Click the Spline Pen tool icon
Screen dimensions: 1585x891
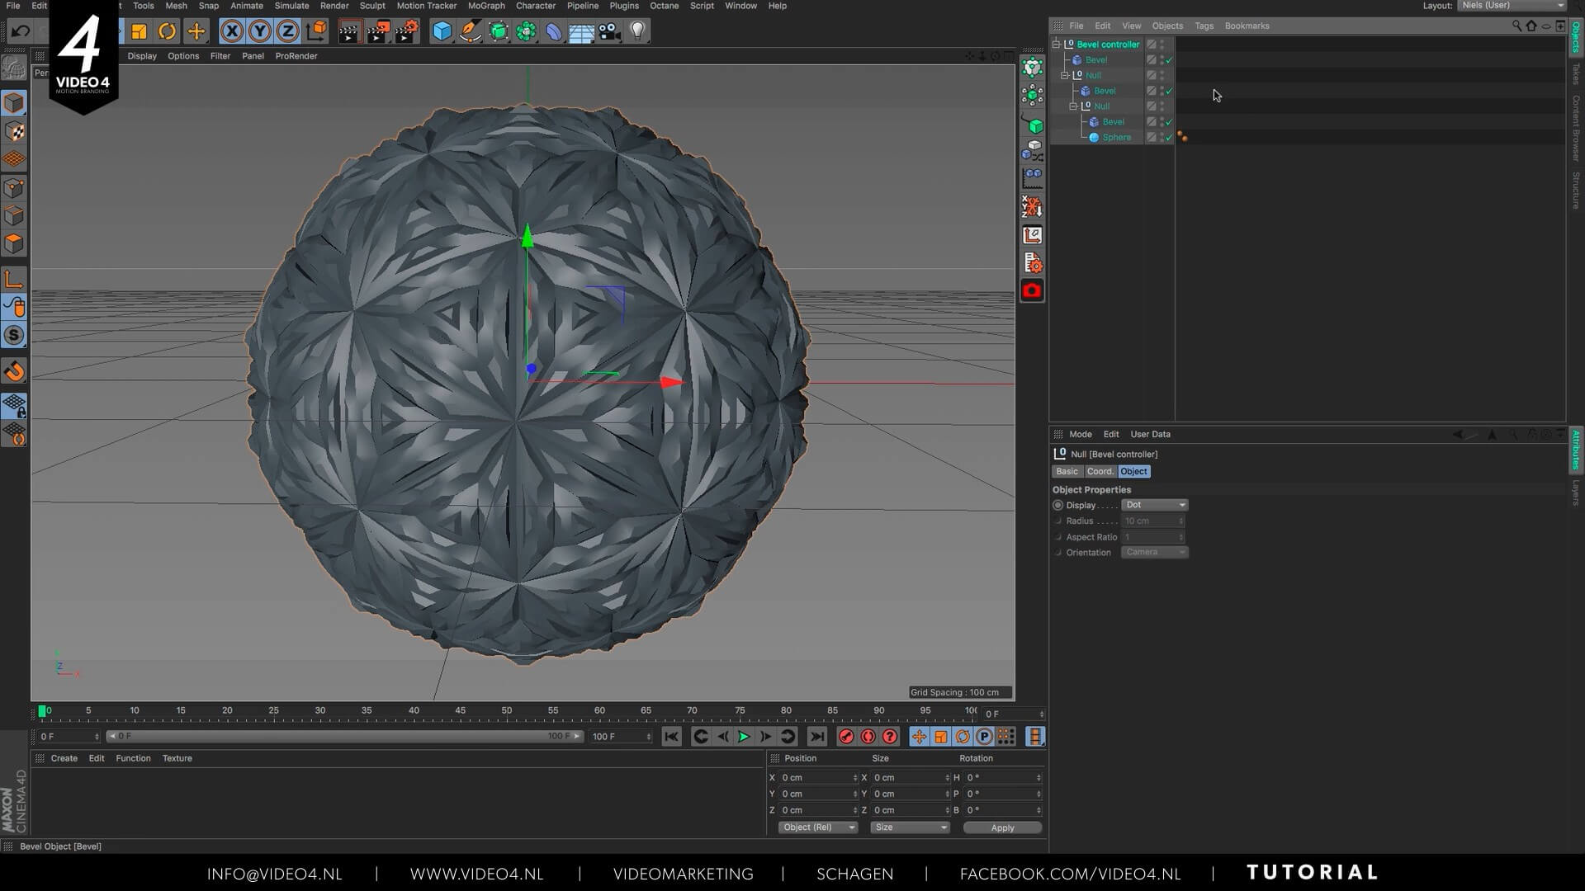pyautogui.click(x=470, y=31)
